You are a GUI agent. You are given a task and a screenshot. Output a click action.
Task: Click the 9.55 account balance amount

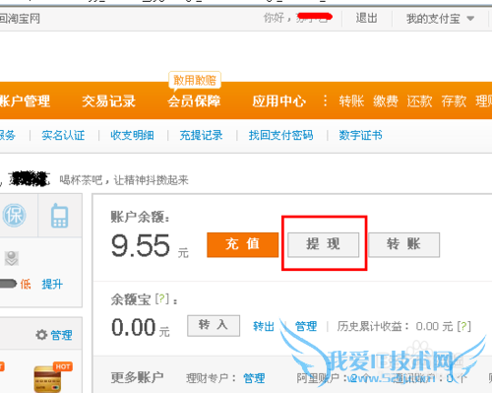tap(141, 245)
